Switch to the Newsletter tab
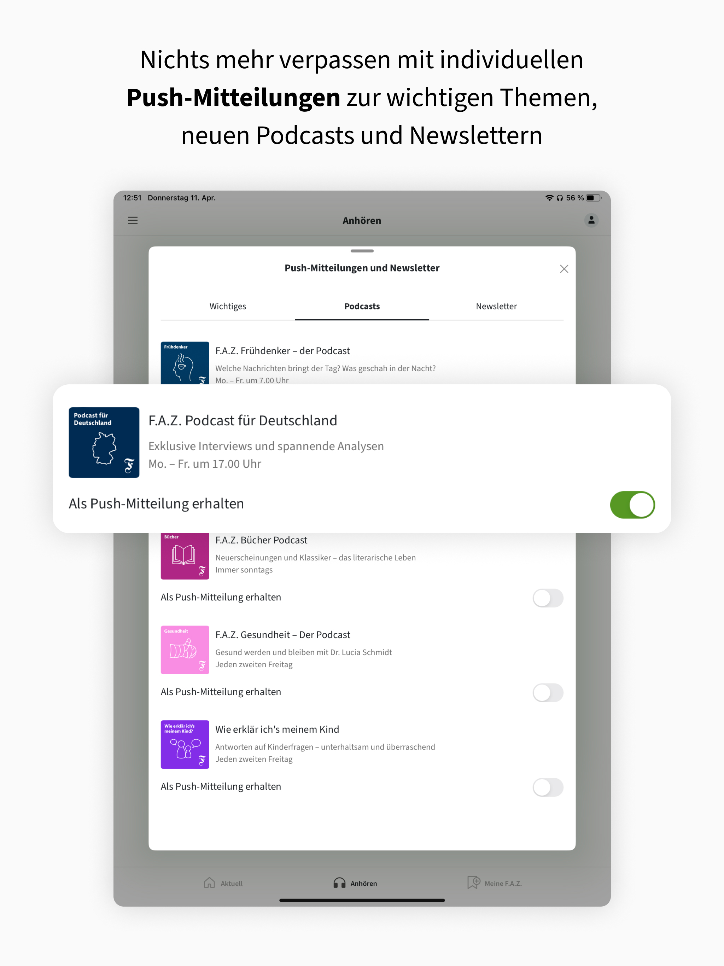 point(496,307)
